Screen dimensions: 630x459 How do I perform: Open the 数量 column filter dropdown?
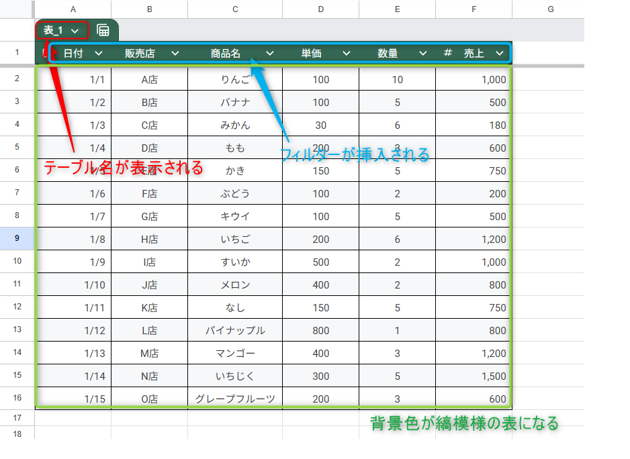tap(422, 53)
